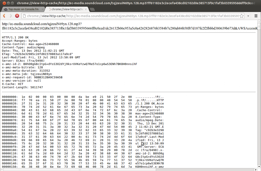Click the soundcloud.com URL heading on the page
261x171 pixels.
(x=130, y=26)
